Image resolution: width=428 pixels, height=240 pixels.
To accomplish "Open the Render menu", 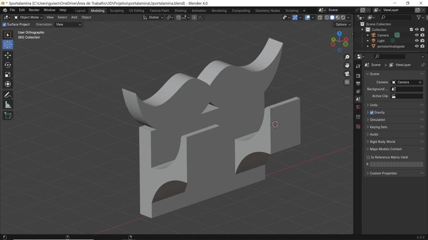I will tap(34, 10).
